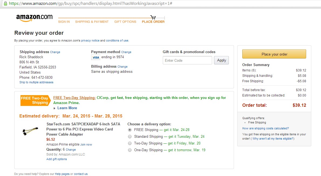The width and height of the screenshot is (321, 176).
Task: Click the Order total $39.12 amount
Action: [299, 105]
